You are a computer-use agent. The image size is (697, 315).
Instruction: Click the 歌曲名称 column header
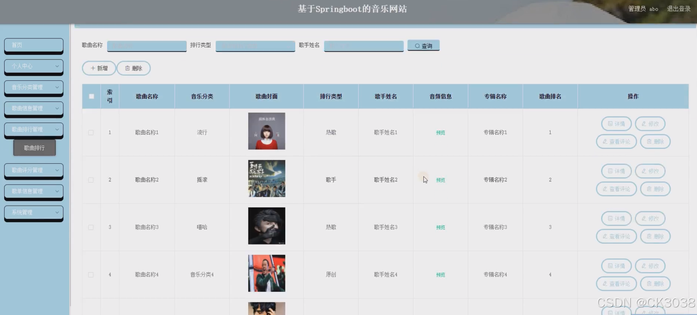click(x=147, y=97)
